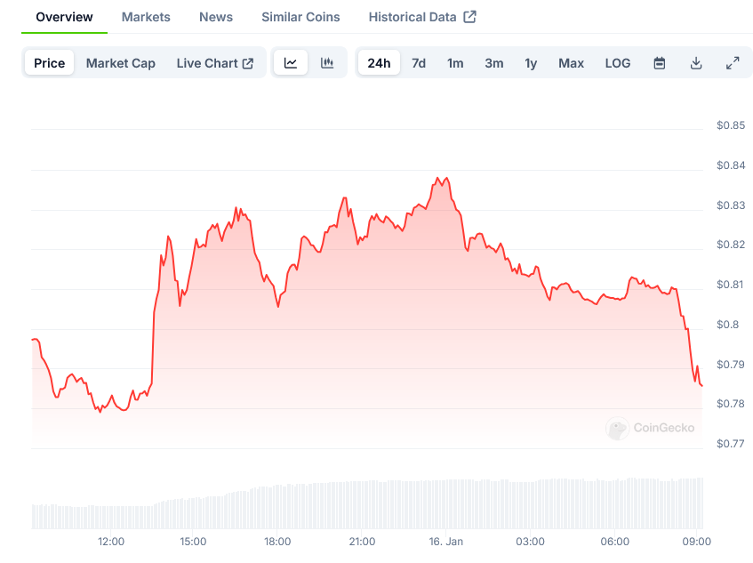The image size is (753, 563).
Task: Click the $0.8 price axis label
Action: coord(728,325)
